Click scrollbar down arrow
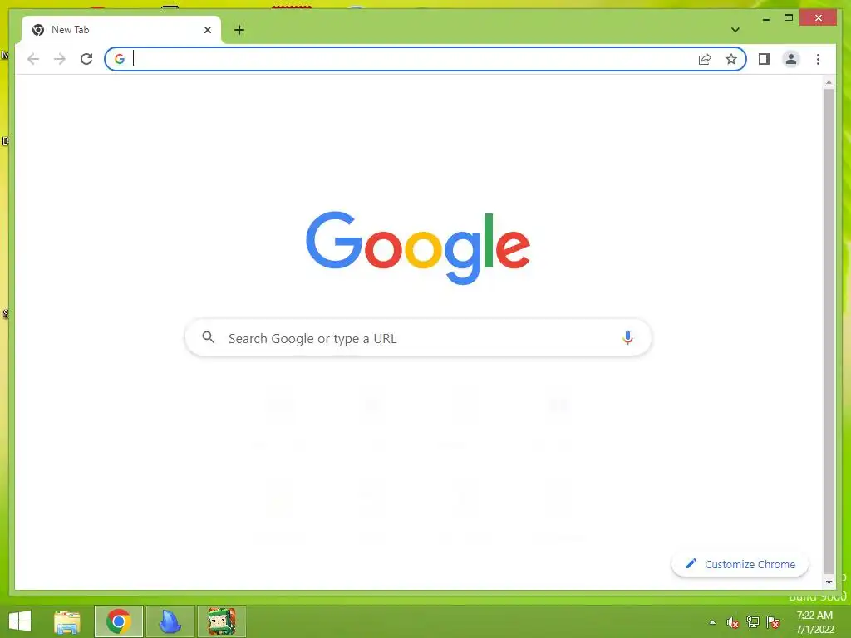This screenshot has width=851, height=638. (829, 582)
